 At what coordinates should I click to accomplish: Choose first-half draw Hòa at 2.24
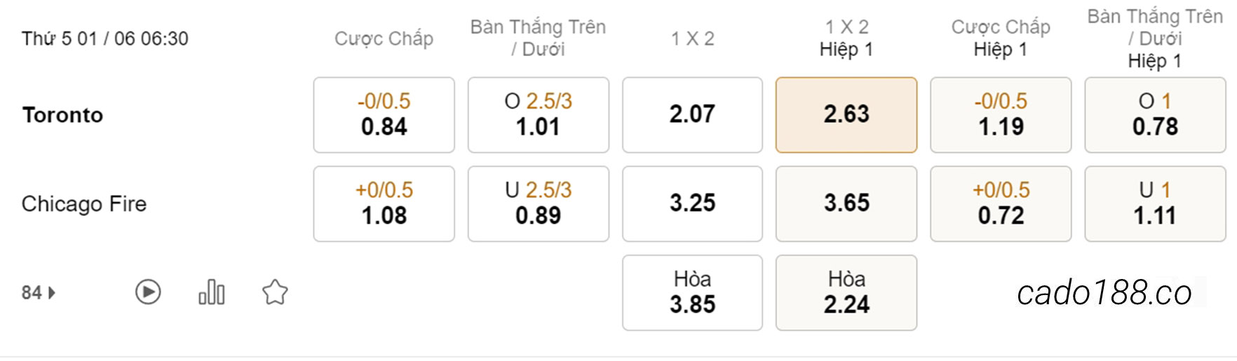[846, 293]
